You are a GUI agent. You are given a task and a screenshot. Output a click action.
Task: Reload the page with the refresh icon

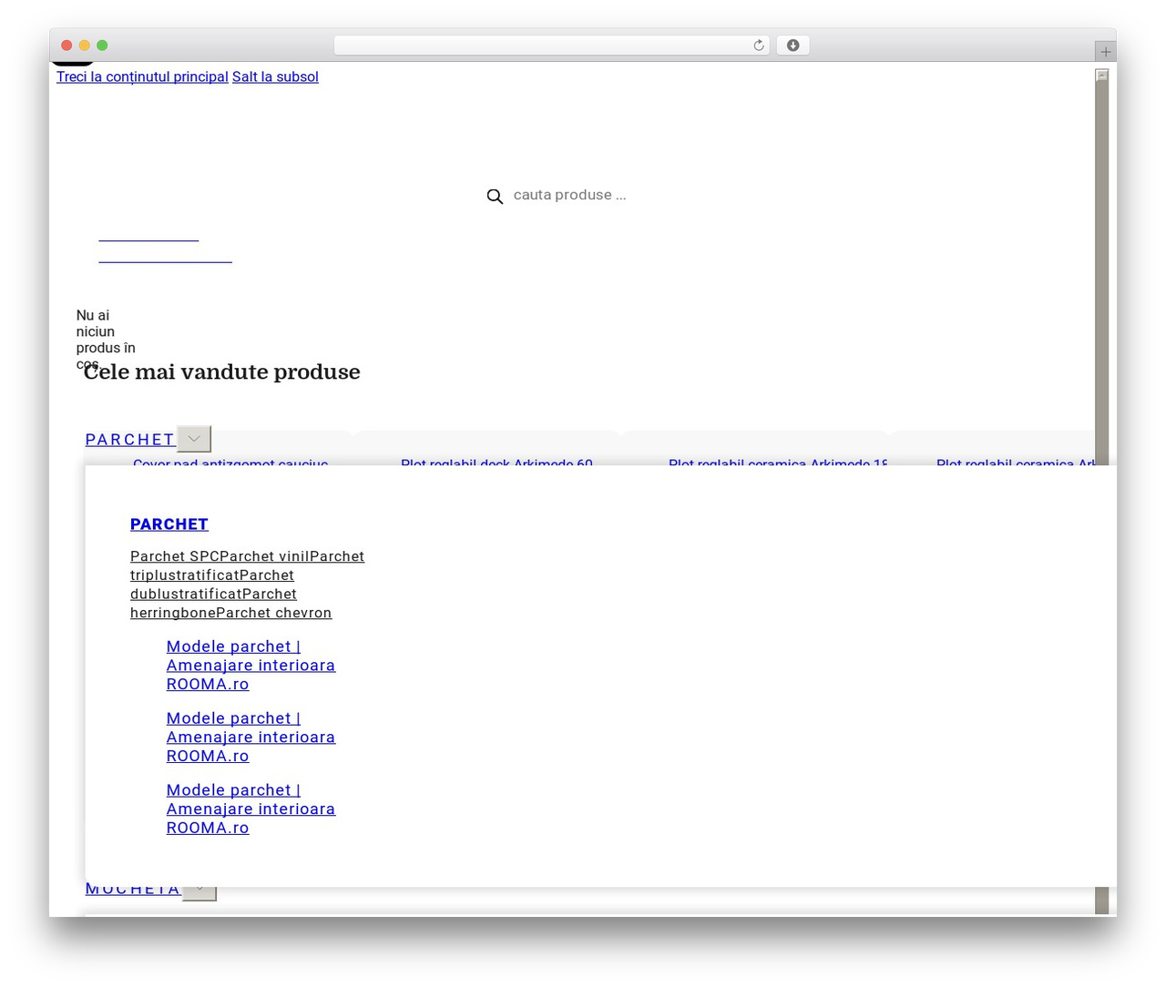pyautogui.click(x=758, y=46)
